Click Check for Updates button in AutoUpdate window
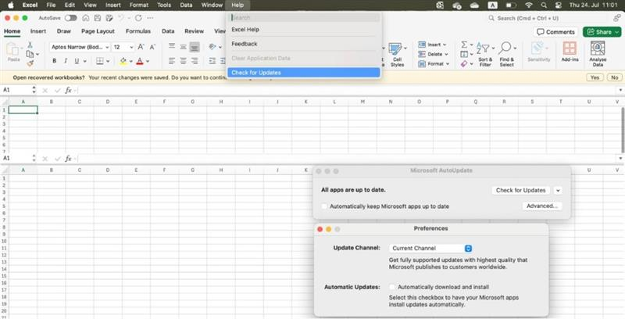 520,191
